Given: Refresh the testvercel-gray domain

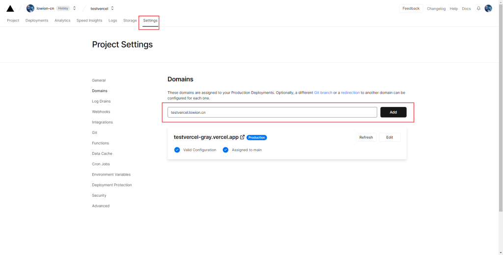Looking at the screenshot, I should 366,137.
